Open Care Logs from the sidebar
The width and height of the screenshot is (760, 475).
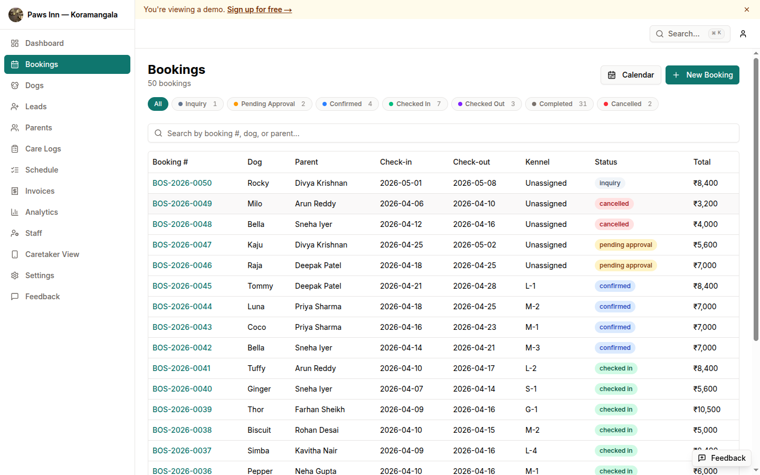(43, 148)
